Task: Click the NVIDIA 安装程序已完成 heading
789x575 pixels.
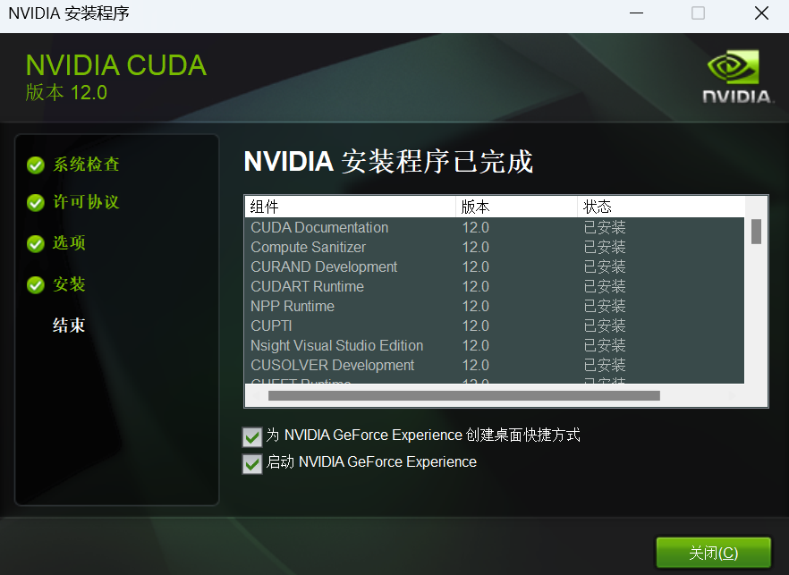Action: (x=388, y=162)
